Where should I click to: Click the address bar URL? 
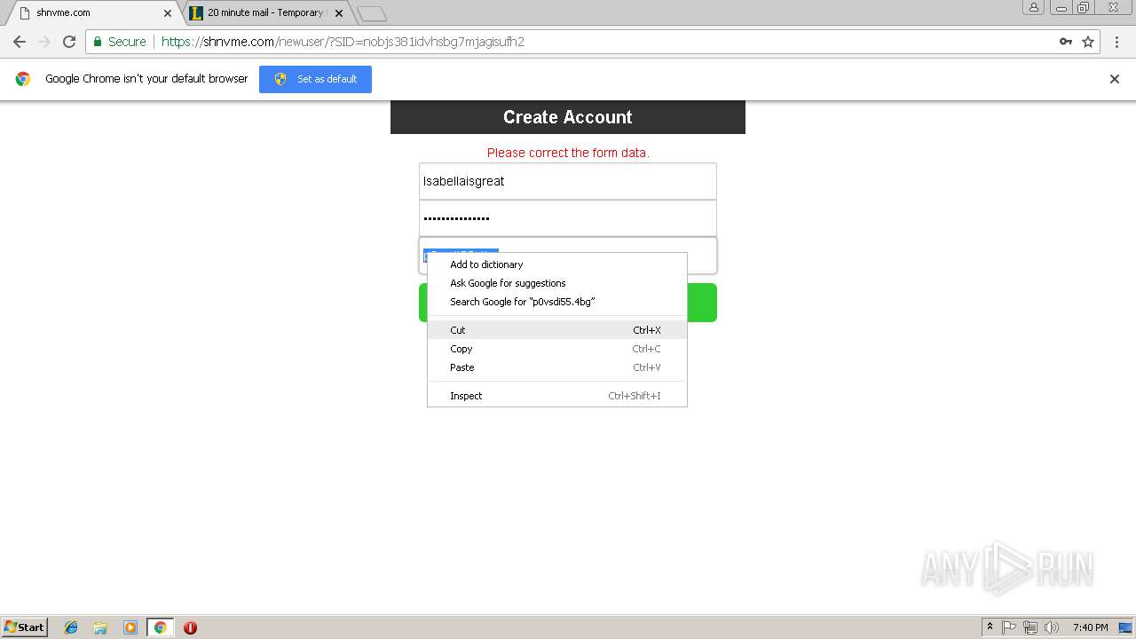point(343,42)
